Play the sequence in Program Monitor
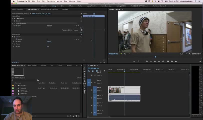203x120 pixels. (x=155, y=61)
